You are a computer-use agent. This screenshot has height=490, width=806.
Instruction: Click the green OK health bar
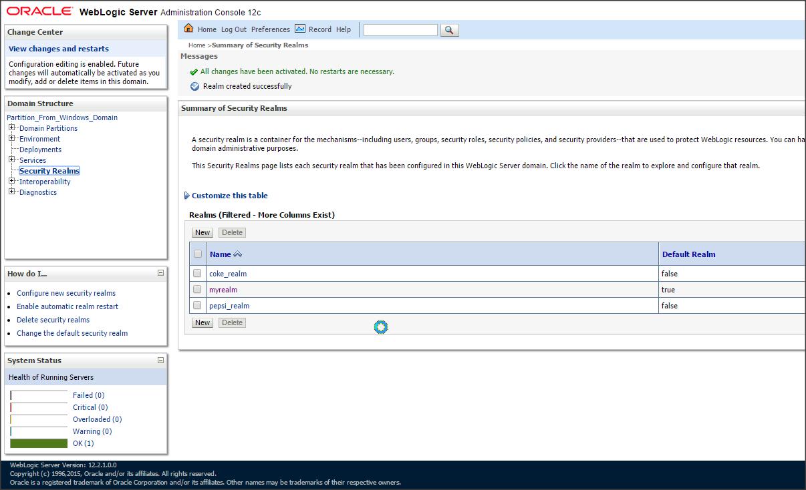pyautogui.click(x=39, y=443)
